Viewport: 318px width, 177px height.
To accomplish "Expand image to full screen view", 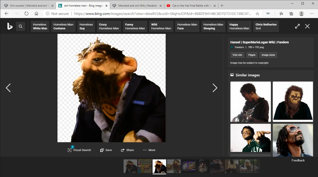I will (297, 26).
